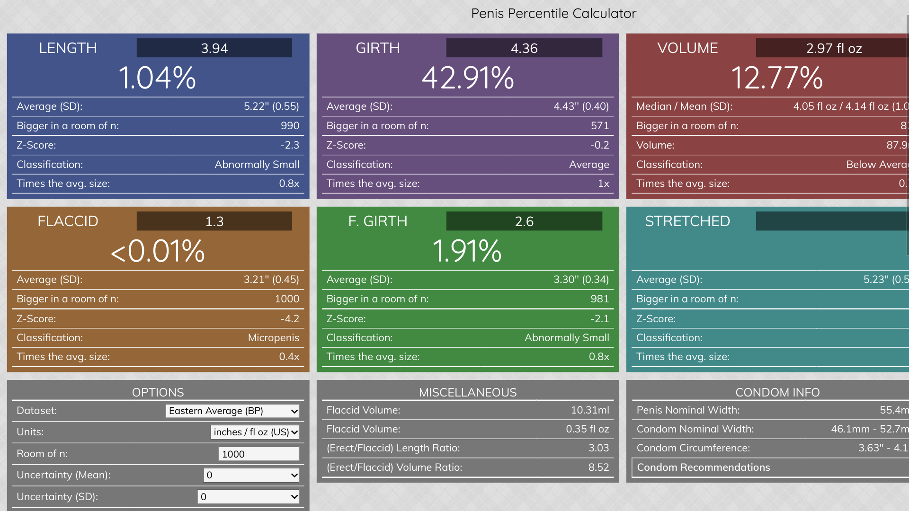Image resolution: width=909 pixels, height=511 pixels.
Task: Click the Stretched average (SD) label
Action: [x=669, y=280]
